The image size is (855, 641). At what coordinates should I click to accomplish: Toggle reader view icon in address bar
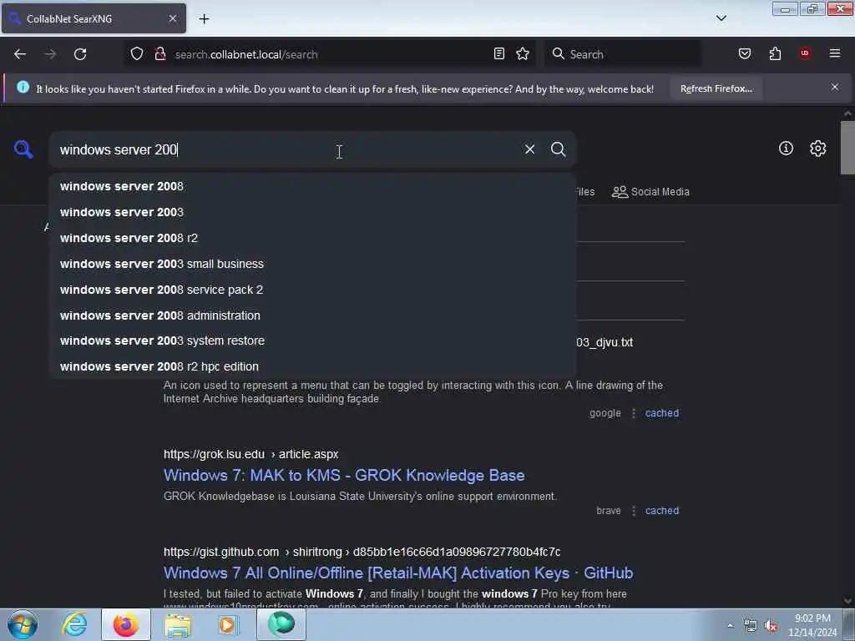(x=499, y=53)
